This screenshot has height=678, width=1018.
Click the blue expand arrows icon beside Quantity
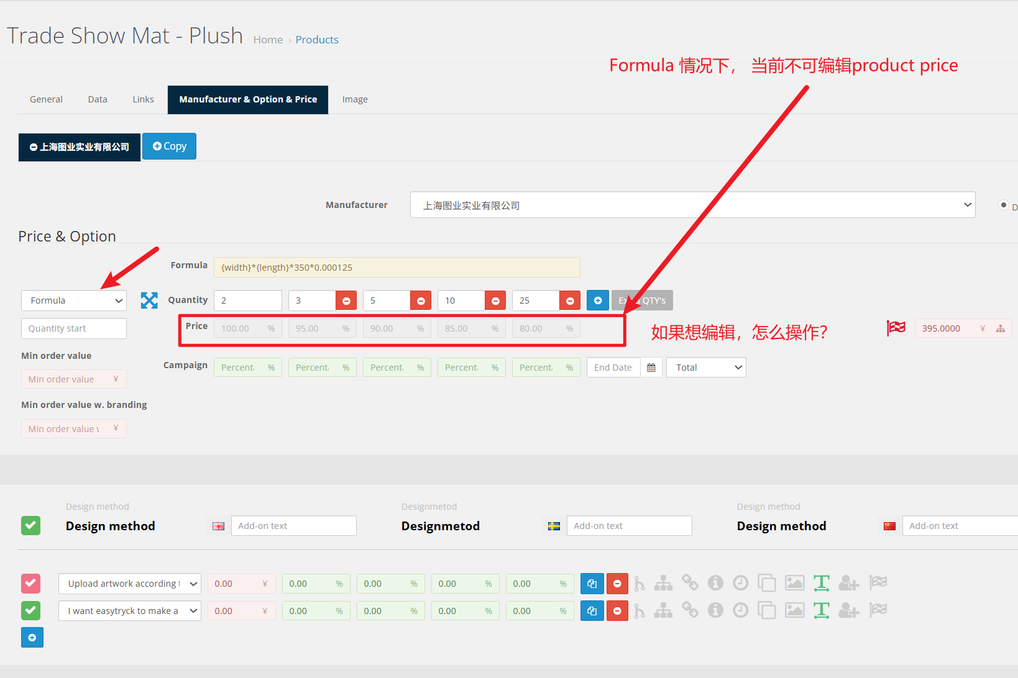click(149, 301)
